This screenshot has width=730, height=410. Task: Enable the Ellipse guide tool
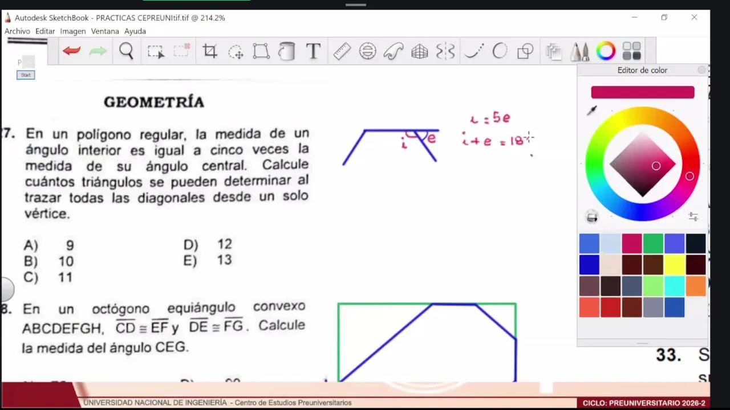pyautogui.click(x=367, y=51)
